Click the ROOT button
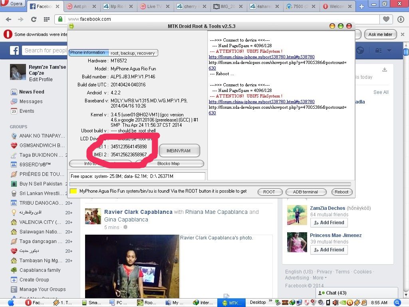The width and height of the screenshot is (409, 307). pos(269,192)
